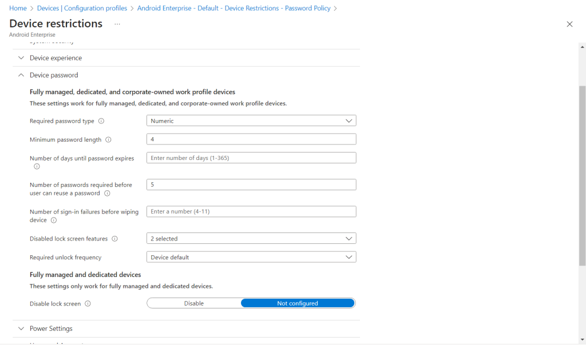The width and height of the screenshot is (586, 345).
Task: Click the info icon beside Required password type
Action: pos(102,121)
